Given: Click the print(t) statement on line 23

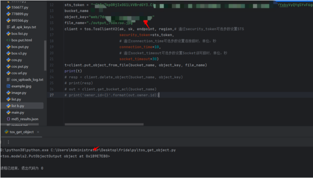Looking at the screenshot, I should click(x=73, y=71).
